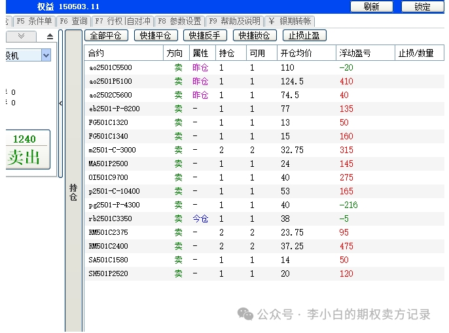Click the 锁定 lock button
Viewport: 449px width, 333px height.
pyautogui.click(x=422, y=7)
